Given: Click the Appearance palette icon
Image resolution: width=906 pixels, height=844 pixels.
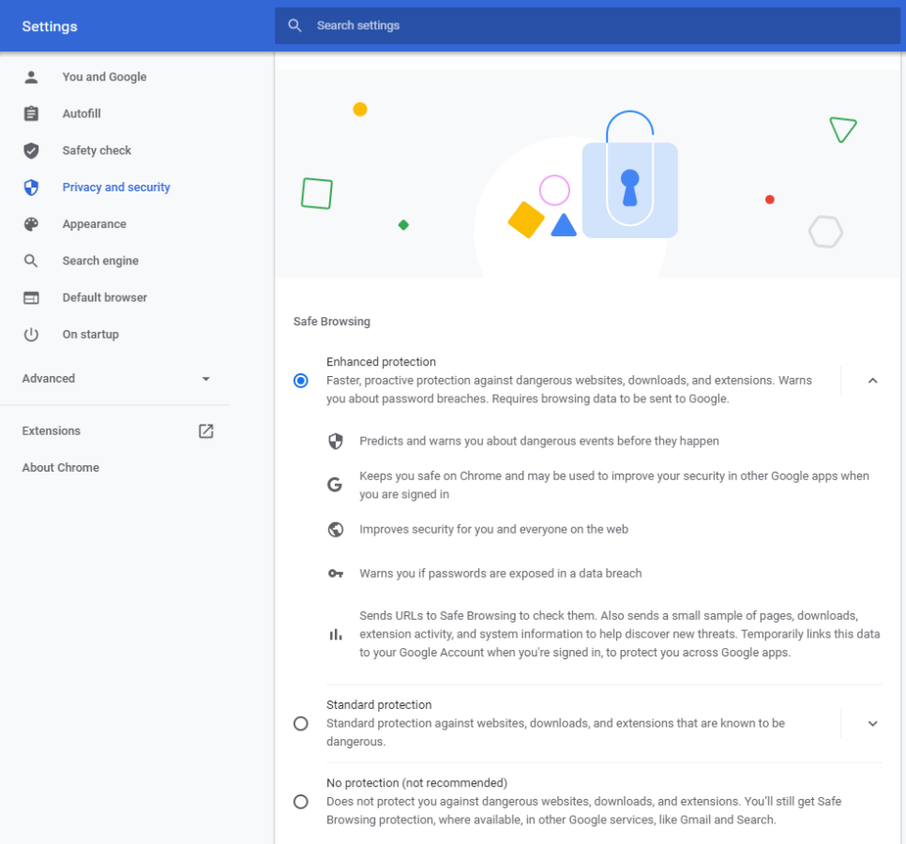Looking at the screenshot, I should [x=31, y=224].
